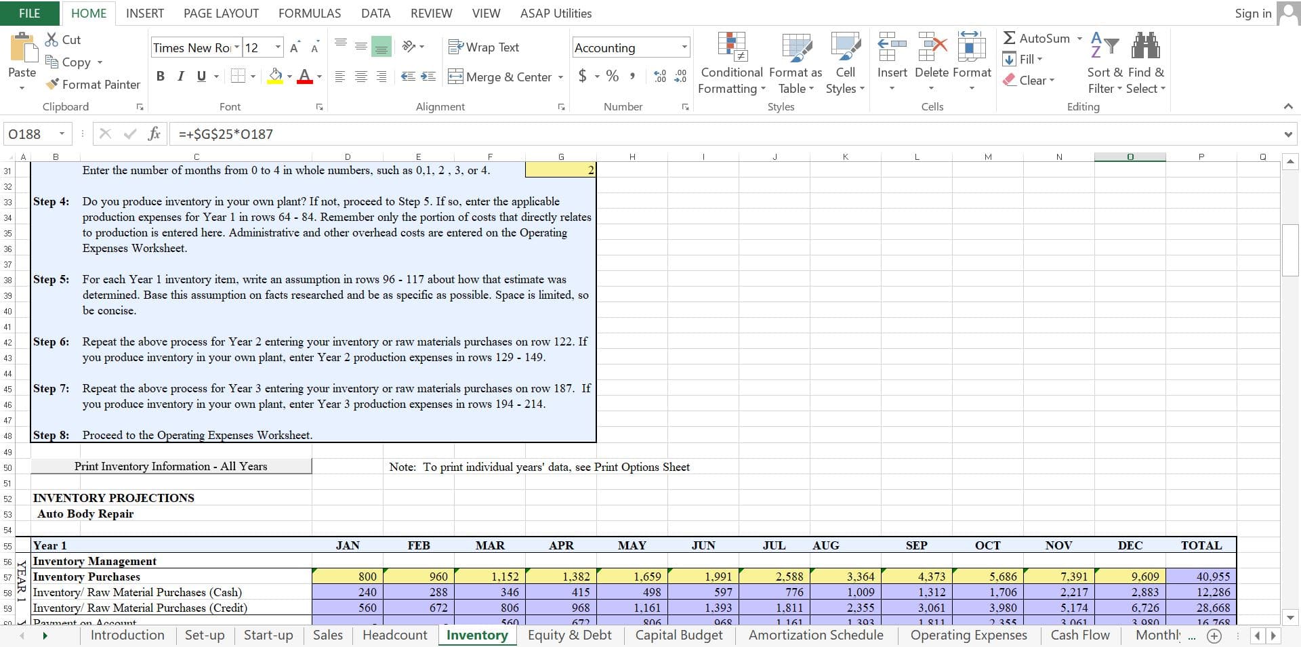Viewport: 1301px width, 647px height.
Task: Decrease decimal places
Action: point(681,76)
